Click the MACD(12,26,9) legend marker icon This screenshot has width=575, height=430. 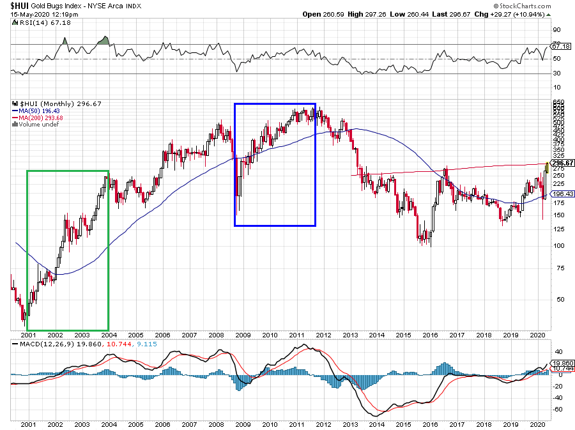(15, 344)
